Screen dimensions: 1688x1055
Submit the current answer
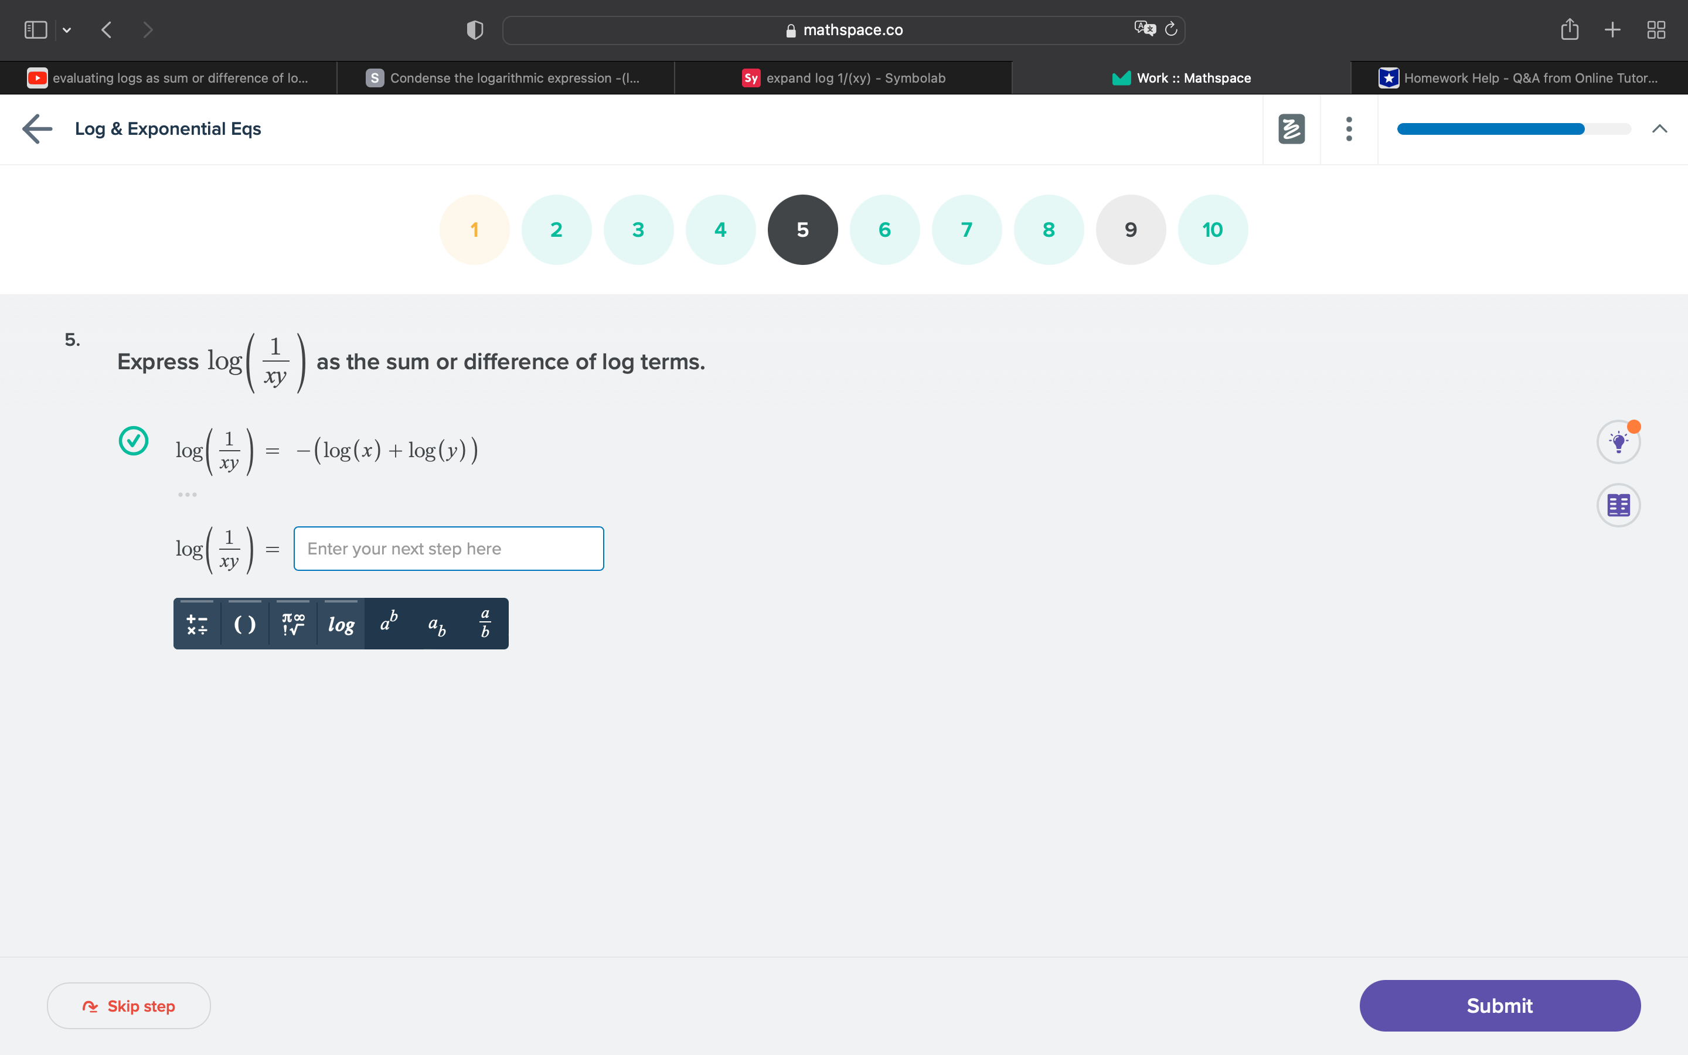click(1500, 1005)
